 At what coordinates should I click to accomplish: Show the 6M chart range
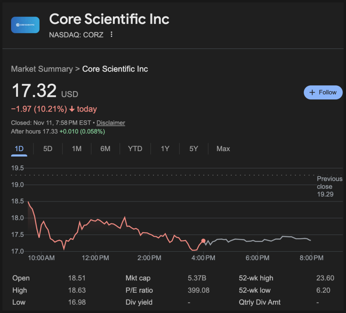(x=105, y=149)
